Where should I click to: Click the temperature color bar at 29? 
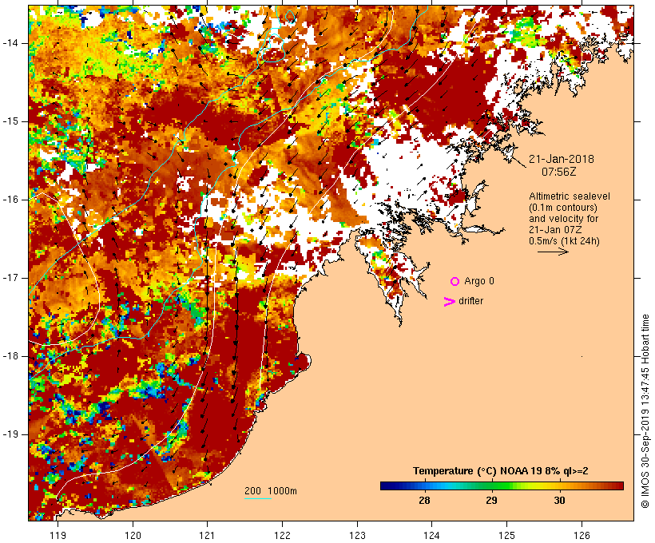click(x=492, y=486)
